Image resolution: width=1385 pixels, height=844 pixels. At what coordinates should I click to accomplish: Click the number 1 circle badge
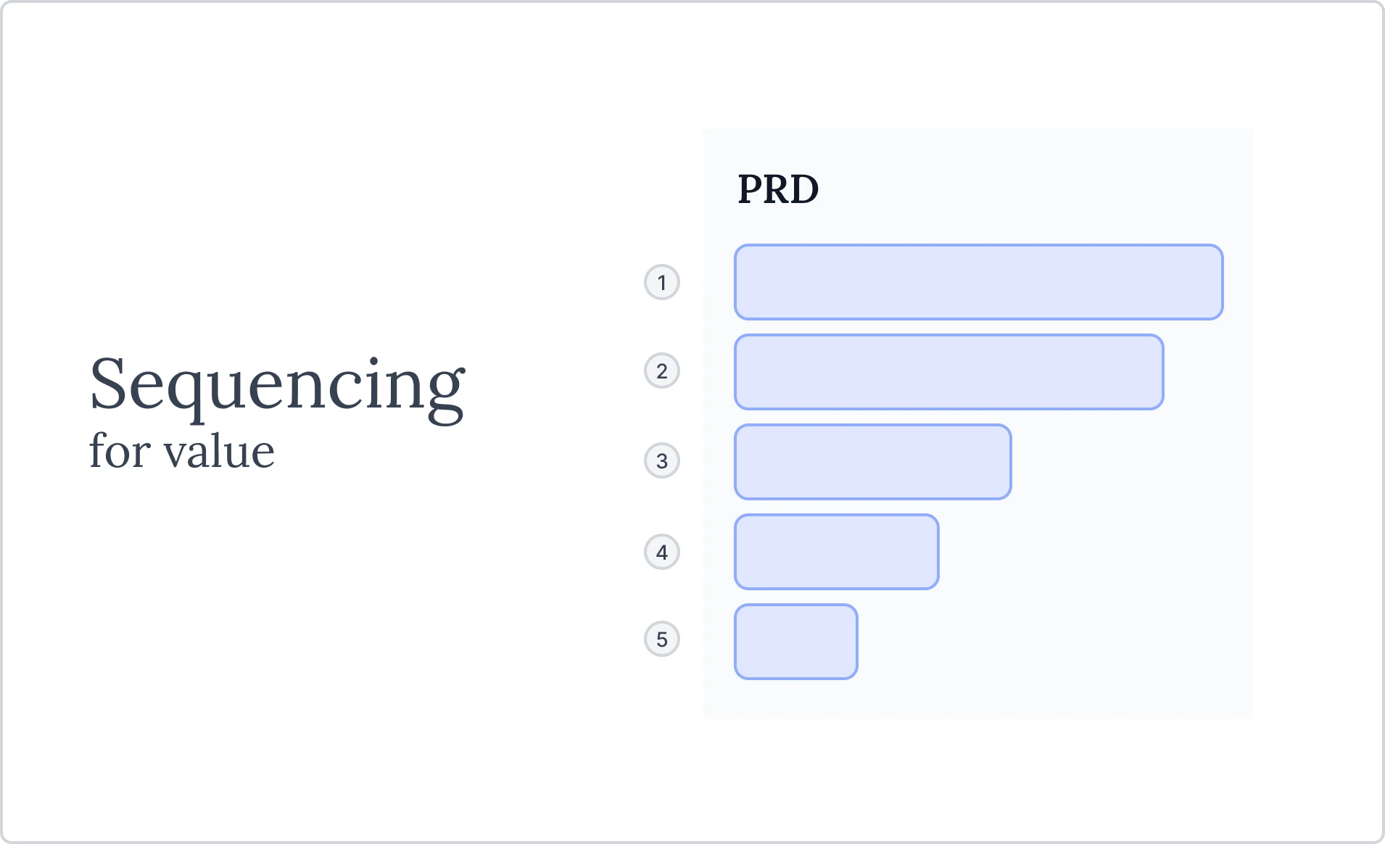tap(661, 282)
